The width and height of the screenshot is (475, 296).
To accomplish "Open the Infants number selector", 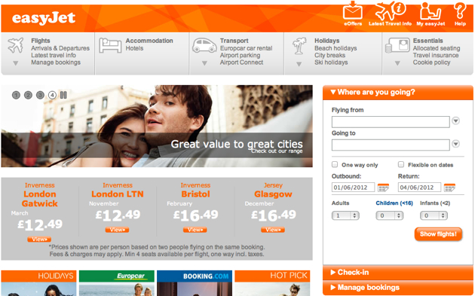I will [434, 215].
